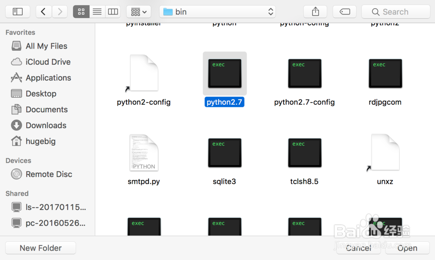Select the tclsh8.5 exec icon
Viewport: 435px width, 260px height.
[x=304, y=153]
